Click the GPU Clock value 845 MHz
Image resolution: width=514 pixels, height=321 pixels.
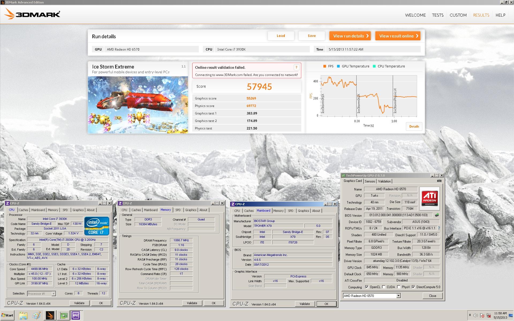point(372,267)
